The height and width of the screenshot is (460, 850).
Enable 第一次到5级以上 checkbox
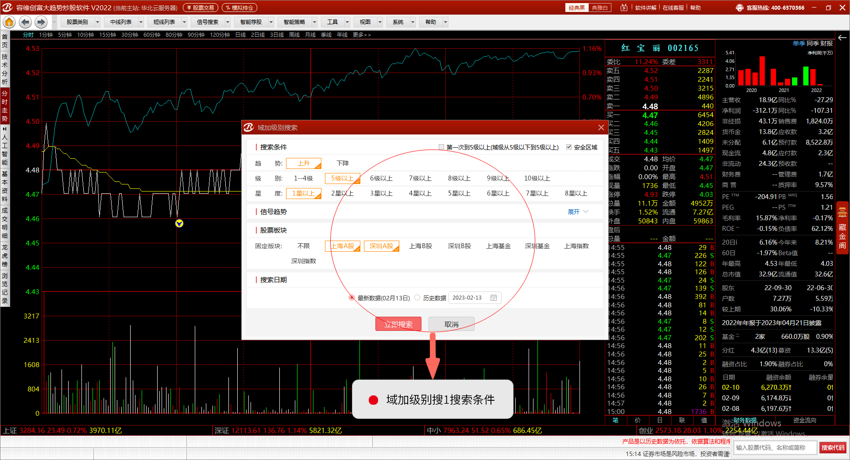[441, 147]
